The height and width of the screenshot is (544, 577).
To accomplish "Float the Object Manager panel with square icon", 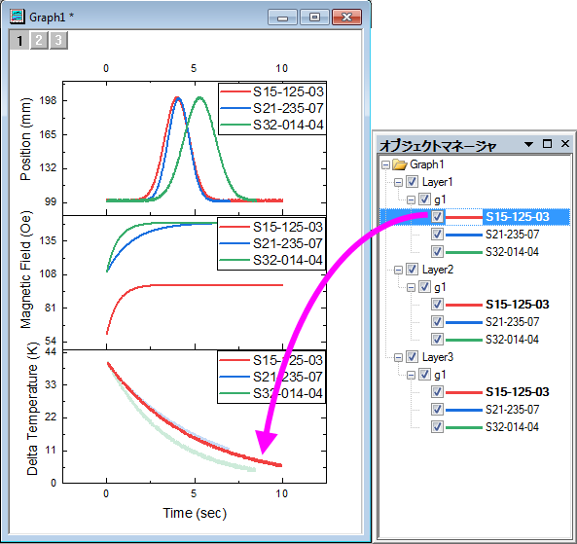I will (x=547, y=144).
